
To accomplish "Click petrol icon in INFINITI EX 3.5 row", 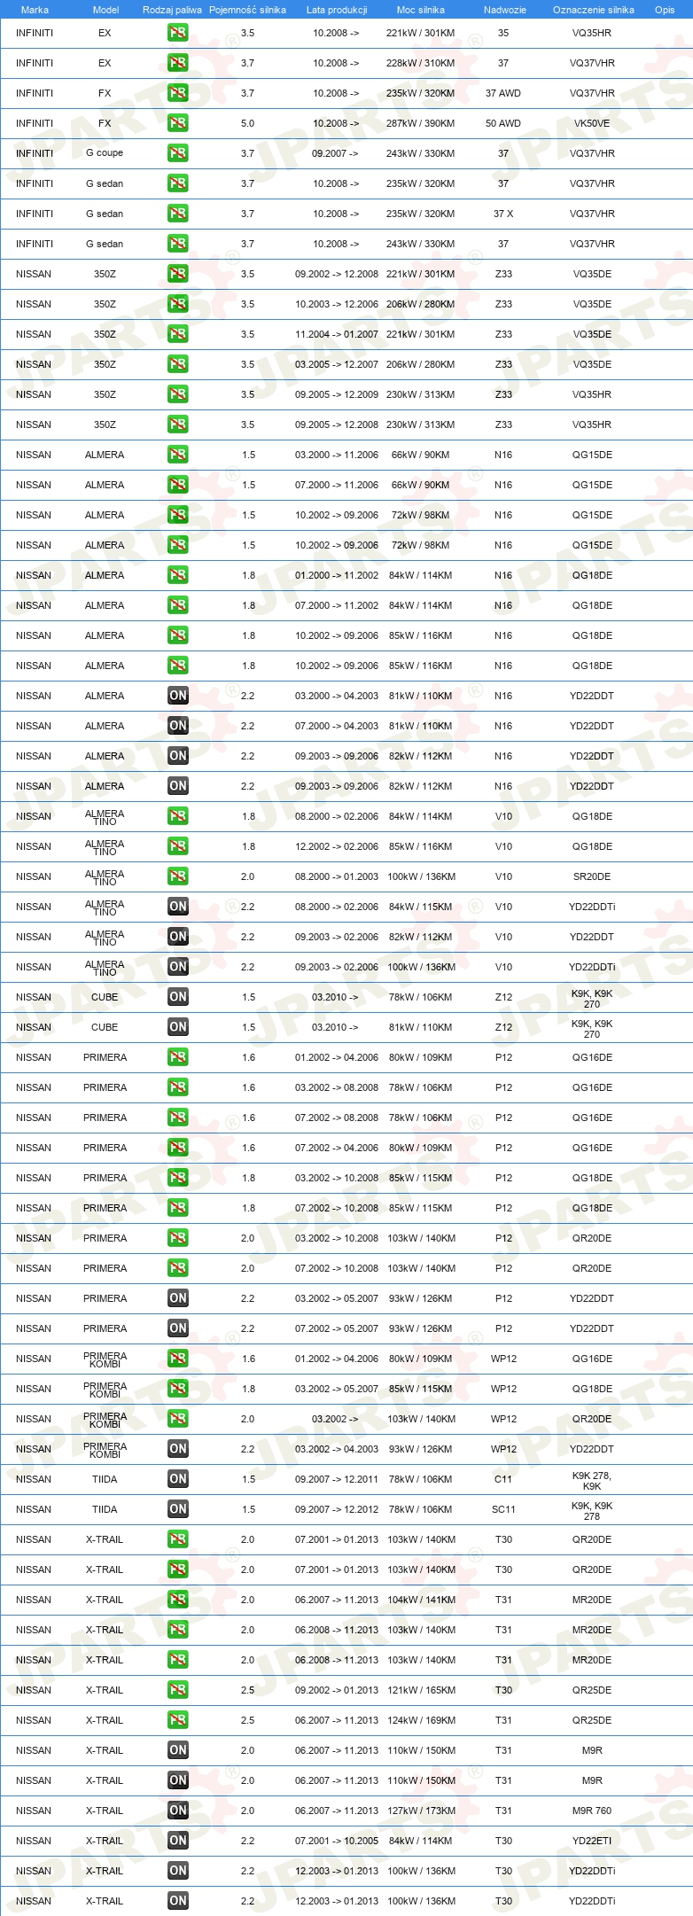I will 178,33.
